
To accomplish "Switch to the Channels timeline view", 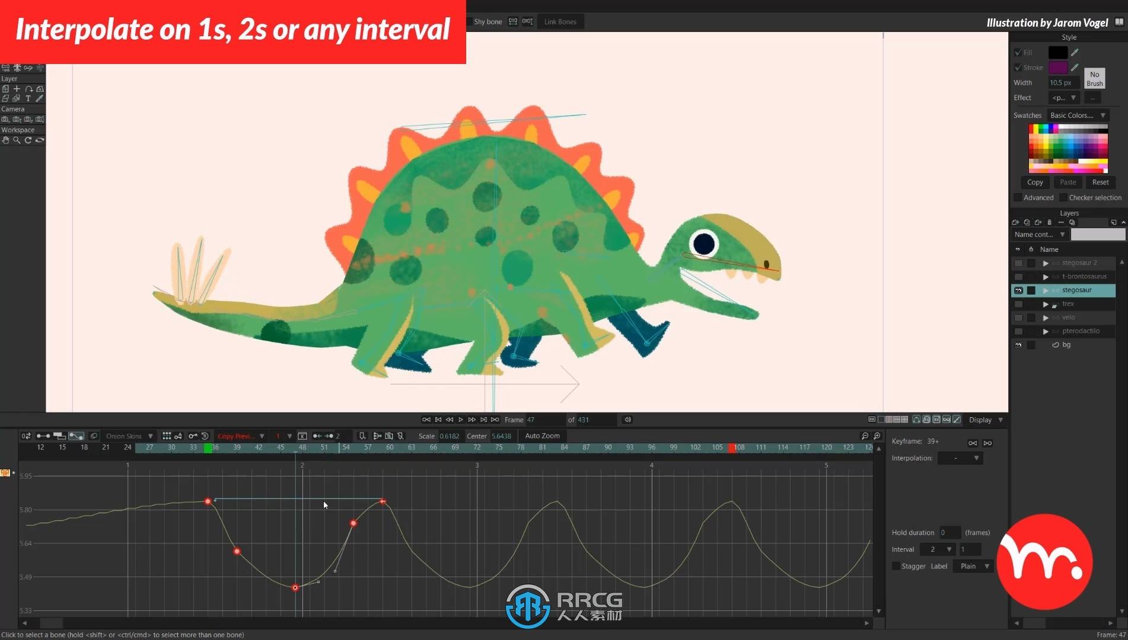I will point(43,436).
